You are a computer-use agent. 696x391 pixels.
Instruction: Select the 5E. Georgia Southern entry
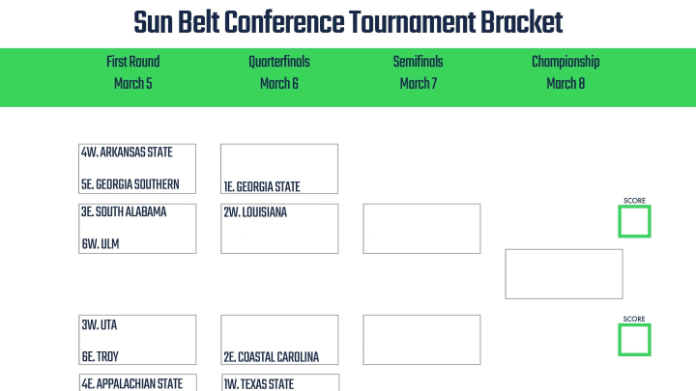130,184
